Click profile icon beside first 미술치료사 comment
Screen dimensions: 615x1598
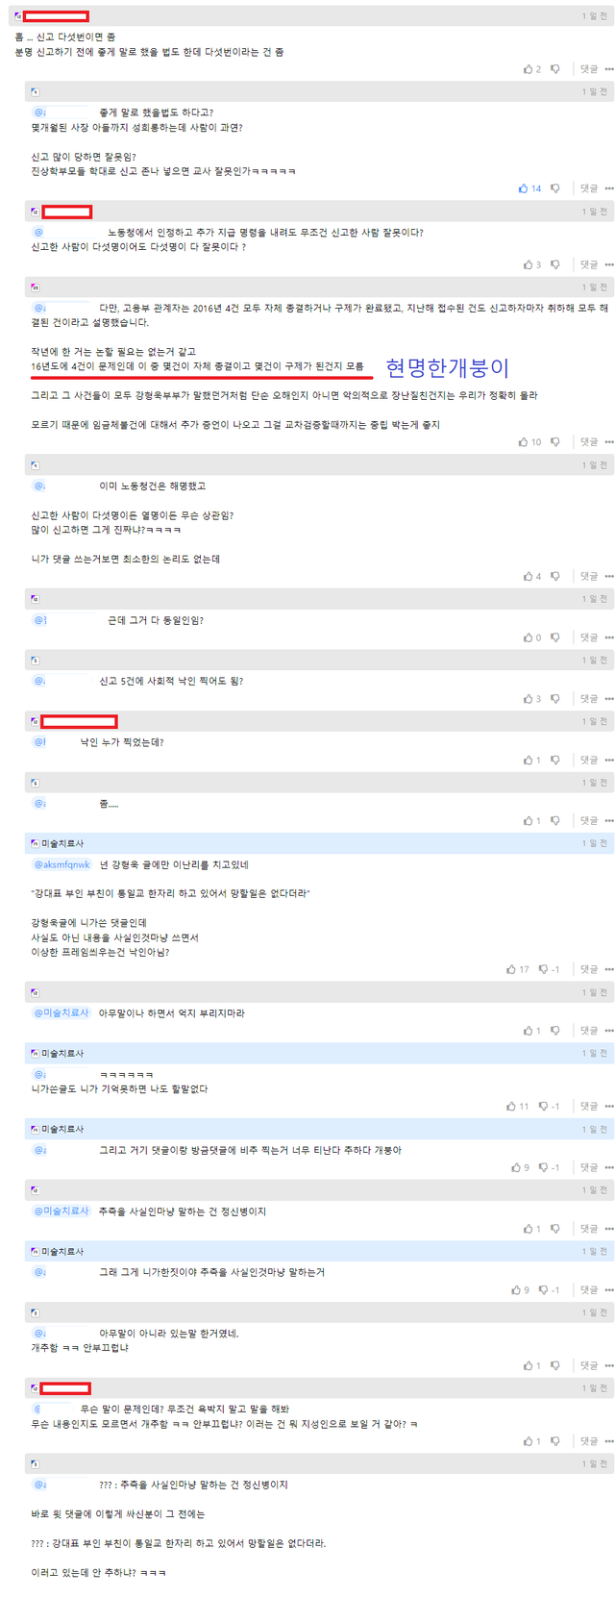tap(35, 843)
